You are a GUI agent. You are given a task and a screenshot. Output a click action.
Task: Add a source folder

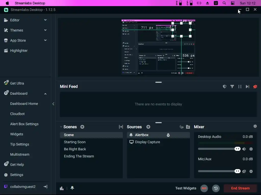click(x=188, y=127)
